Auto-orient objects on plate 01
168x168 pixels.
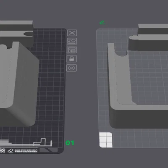[x=72, y=42]
